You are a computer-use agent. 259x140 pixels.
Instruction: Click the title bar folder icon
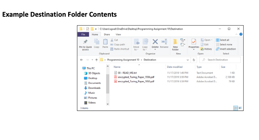pyautogui.click(x=81, y=29)
